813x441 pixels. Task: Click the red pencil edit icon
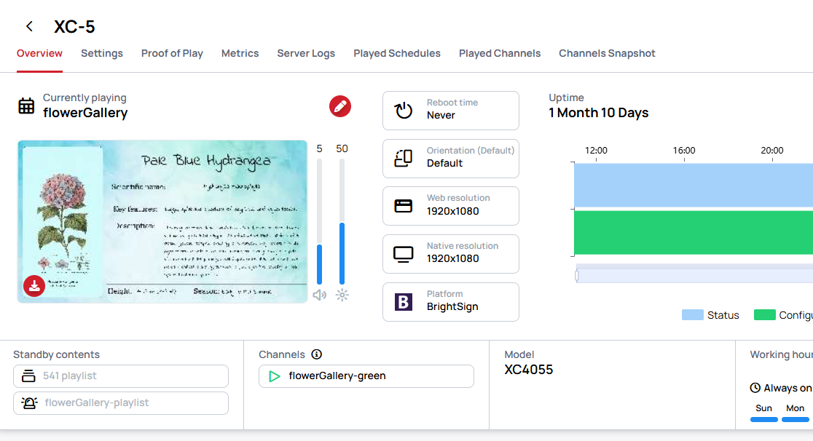click(340, 106)
